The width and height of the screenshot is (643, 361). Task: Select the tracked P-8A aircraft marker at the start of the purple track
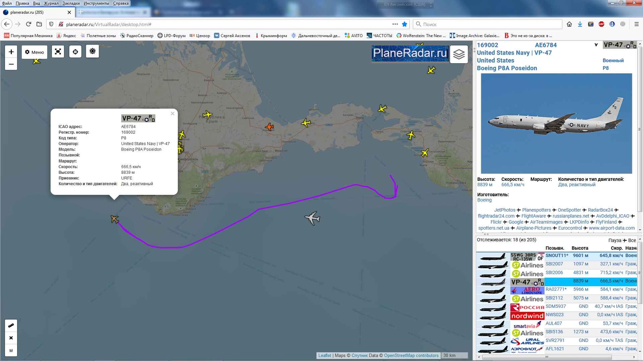pos(115,219)
